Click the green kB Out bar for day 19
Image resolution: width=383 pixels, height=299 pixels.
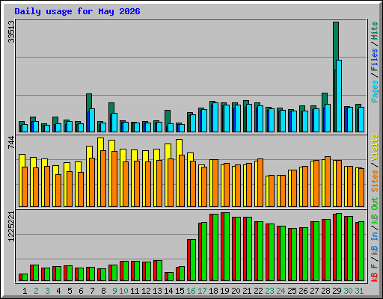tap(227, 247)
